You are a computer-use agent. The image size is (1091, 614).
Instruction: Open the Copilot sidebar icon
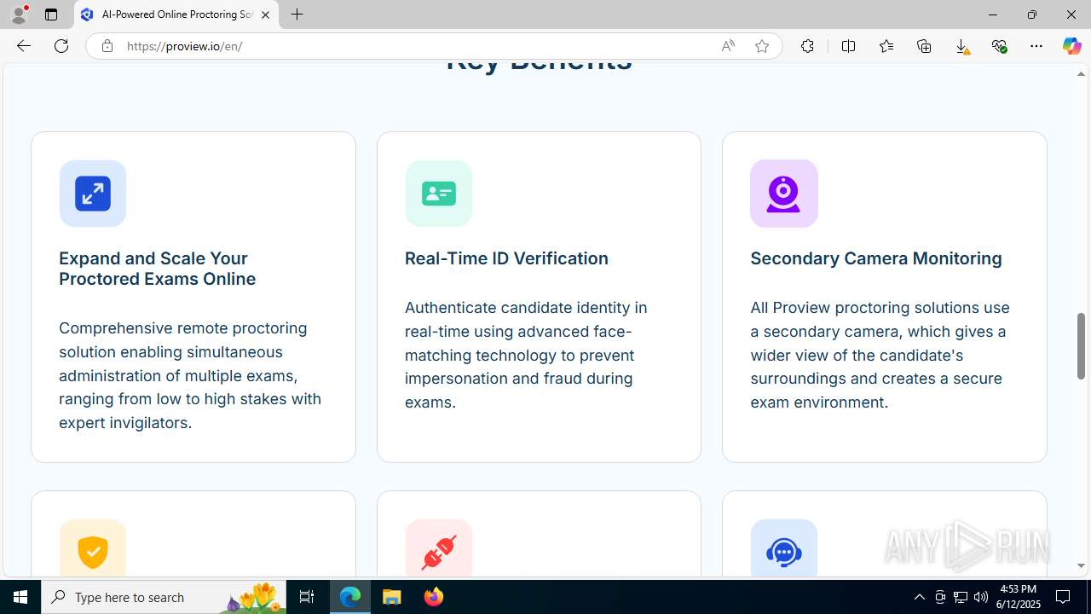point(1071,46)
